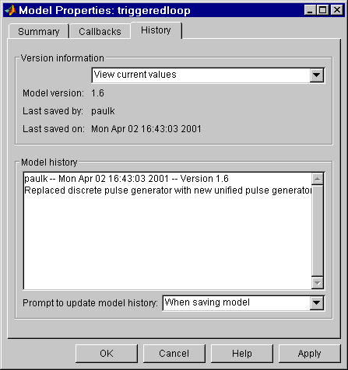Click the Replaced discrete pulse generator history line

[x=168, y=190]
